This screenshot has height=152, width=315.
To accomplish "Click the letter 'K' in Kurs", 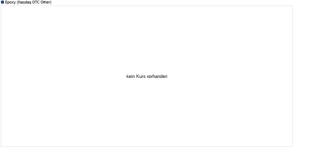I will coord(138,77).
